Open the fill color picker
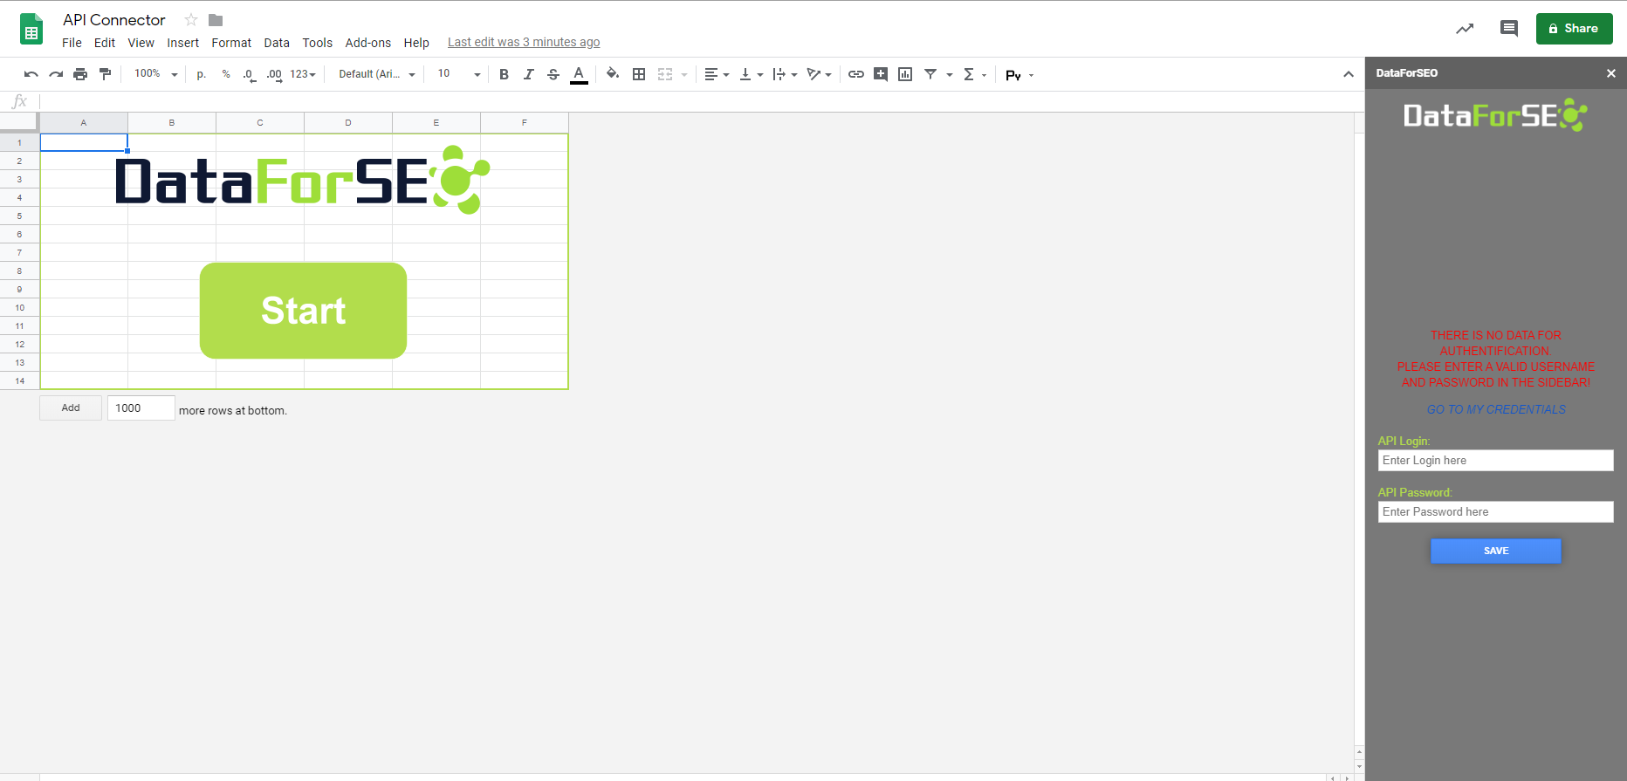The image size is (1627, 781). click(x=613, y=75)
